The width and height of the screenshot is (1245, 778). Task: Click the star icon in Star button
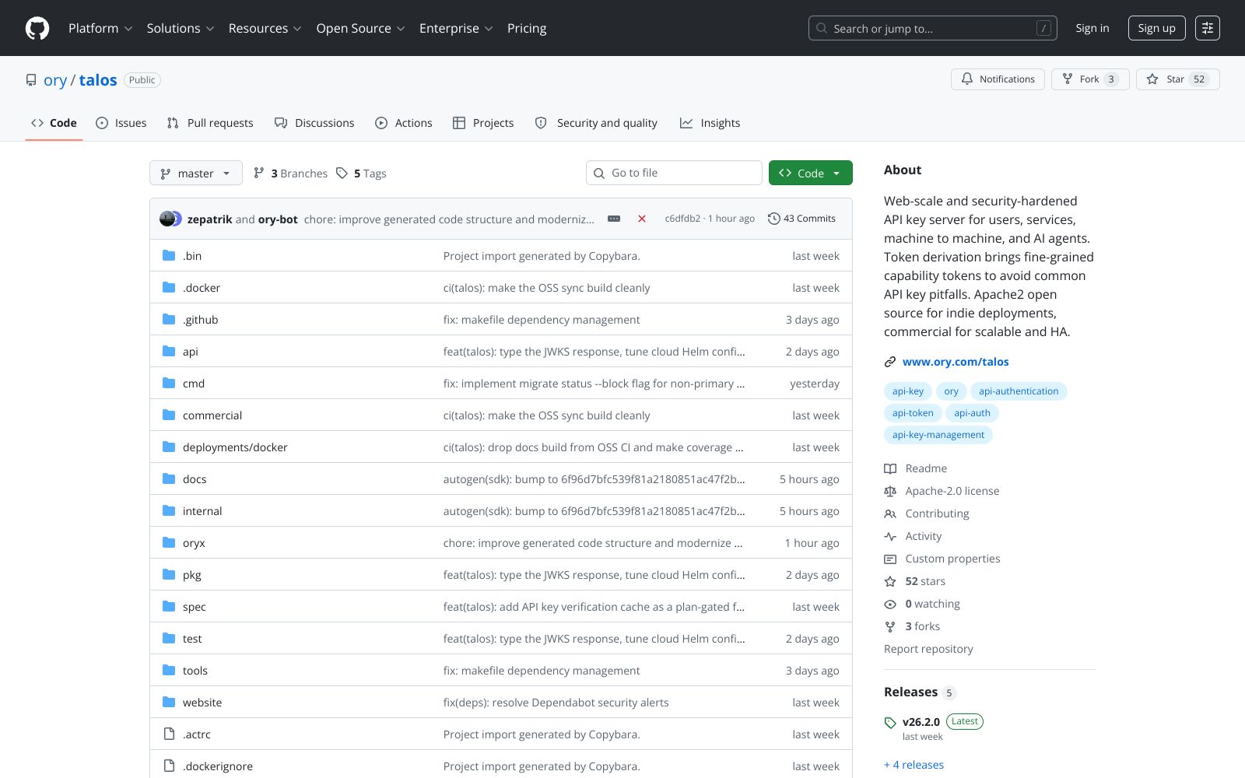click(1152, 79)
